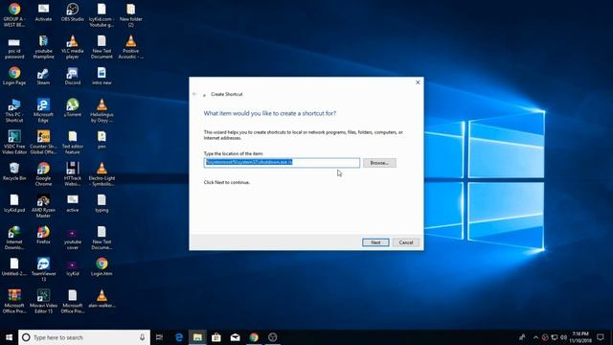Click Next in Create Shortcut wizard
The height and width of the screenshot is (345, 613).
coord(375,242)
